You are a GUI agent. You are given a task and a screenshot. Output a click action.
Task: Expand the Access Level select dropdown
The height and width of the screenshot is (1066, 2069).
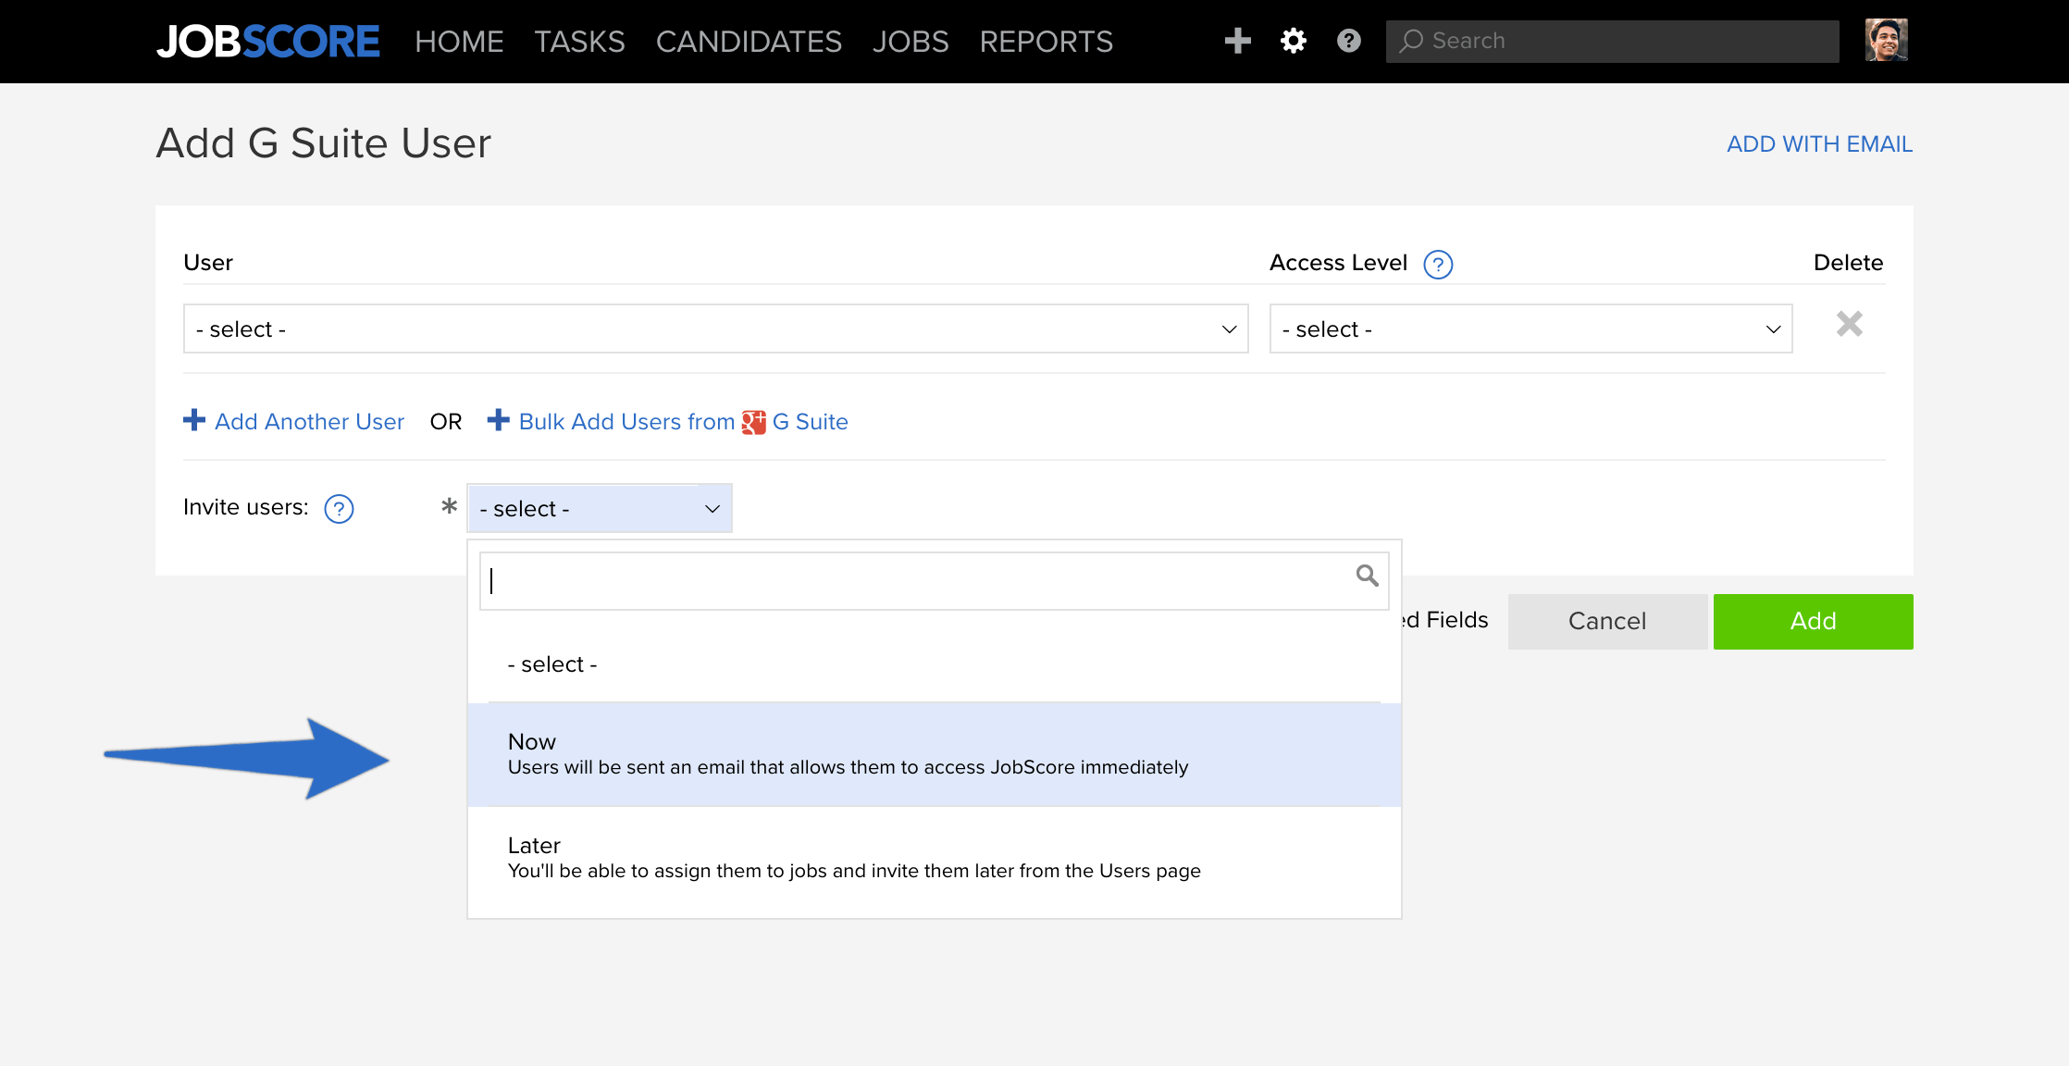pos(1530,328)
